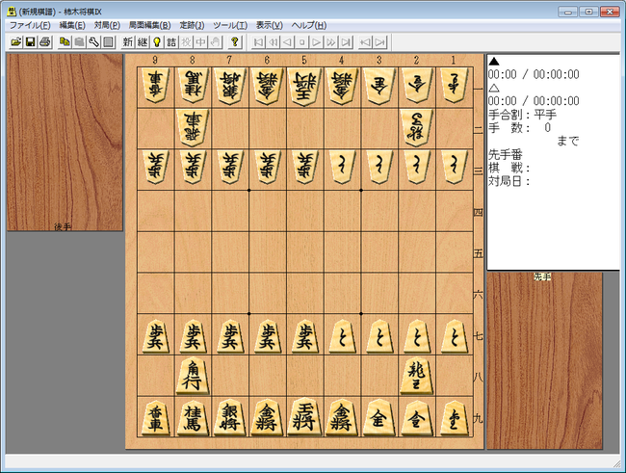This screenshot has width=626, height=473.
Task: Maximize the 柿木将棋 window
Action: (x=588, y=12)
